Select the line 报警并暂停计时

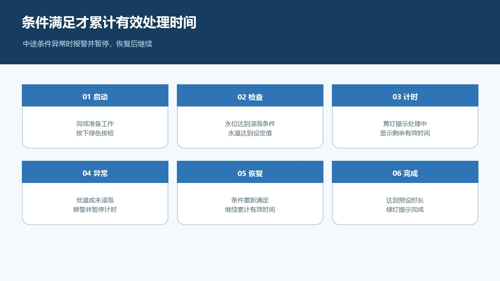coord(95,210)
